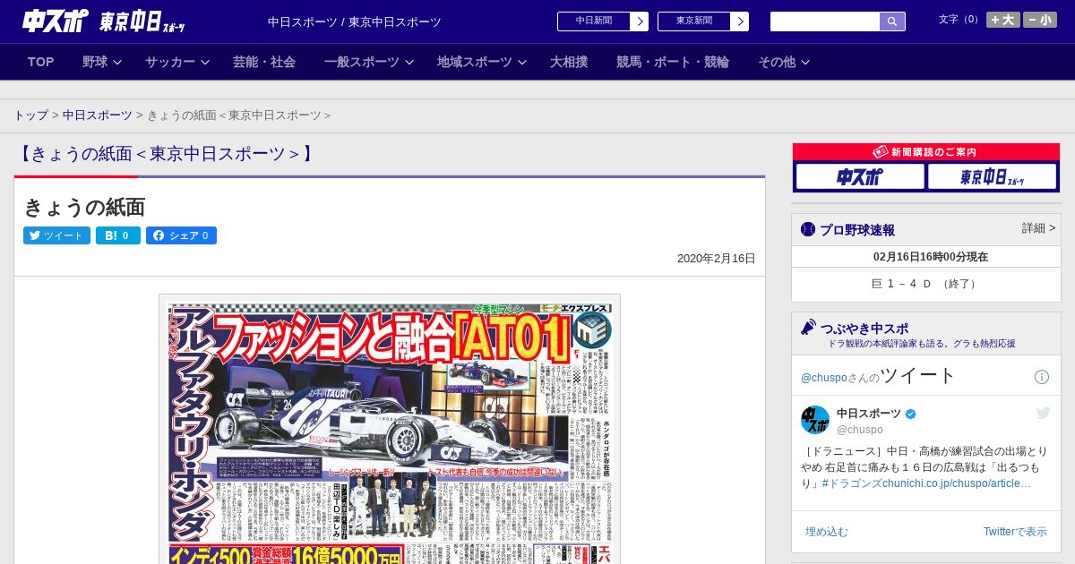1075x564 pixels.
Task: Click 埋め込む embed link
Action: (826, 532)
